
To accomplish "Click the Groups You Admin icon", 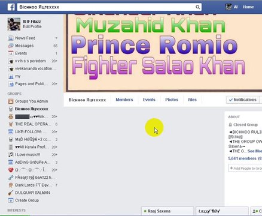I will (11, 101).
